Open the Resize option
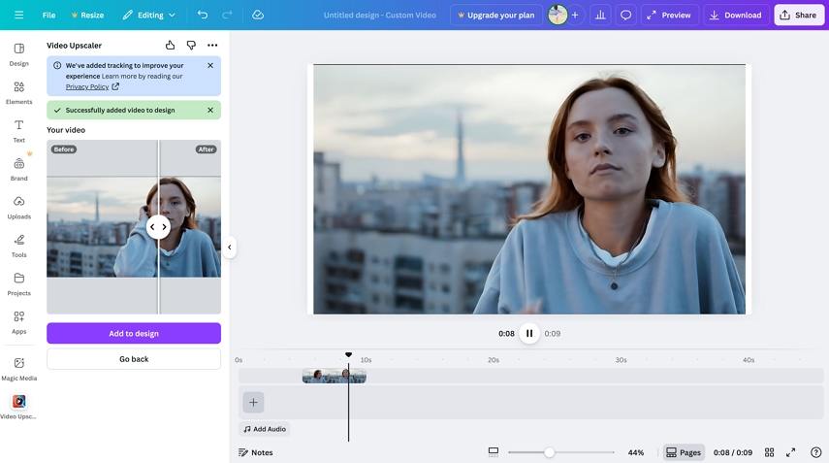Screen dimensions: 829x463 (88, 15)
